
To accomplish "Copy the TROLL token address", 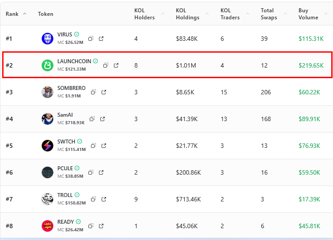I will (93, 199).
